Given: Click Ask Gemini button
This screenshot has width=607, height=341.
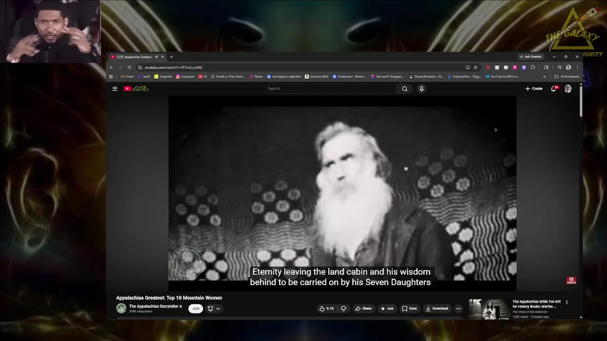Looking at the screenshot, I should click(531, 57).
